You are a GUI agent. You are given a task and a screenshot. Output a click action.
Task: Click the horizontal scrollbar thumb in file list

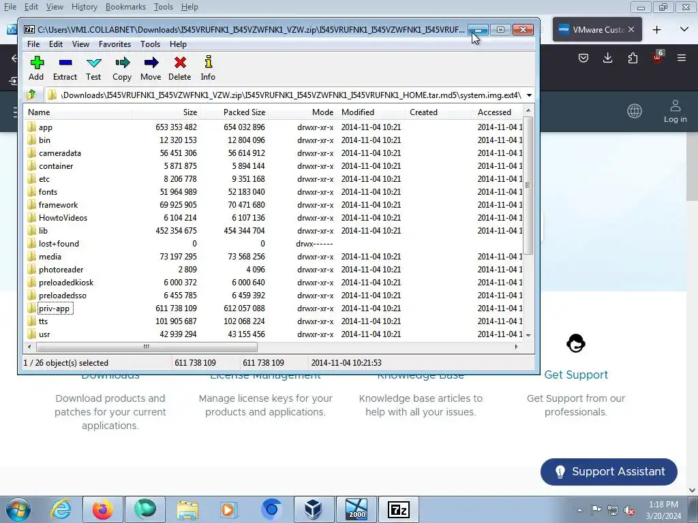tap(146, 347)
